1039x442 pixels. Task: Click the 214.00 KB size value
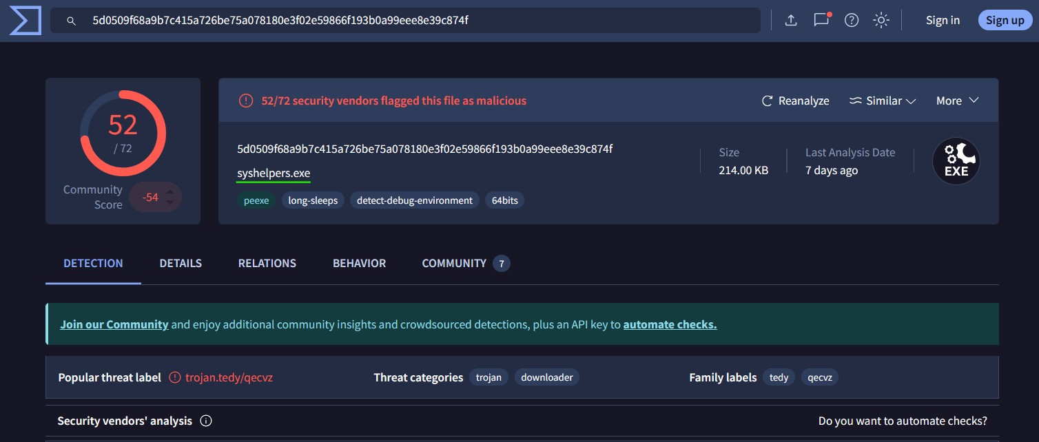743,170
